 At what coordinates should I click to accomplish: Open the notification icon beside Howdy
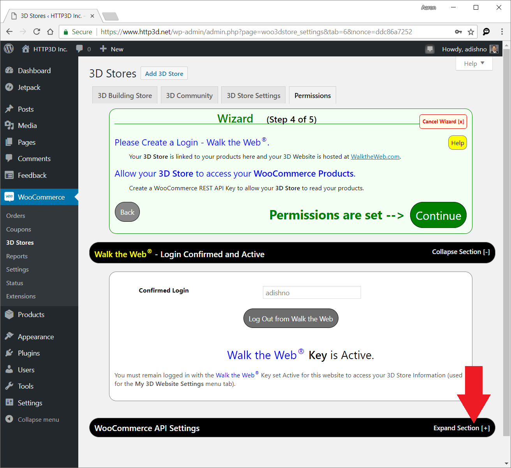(x=430, y=49)
